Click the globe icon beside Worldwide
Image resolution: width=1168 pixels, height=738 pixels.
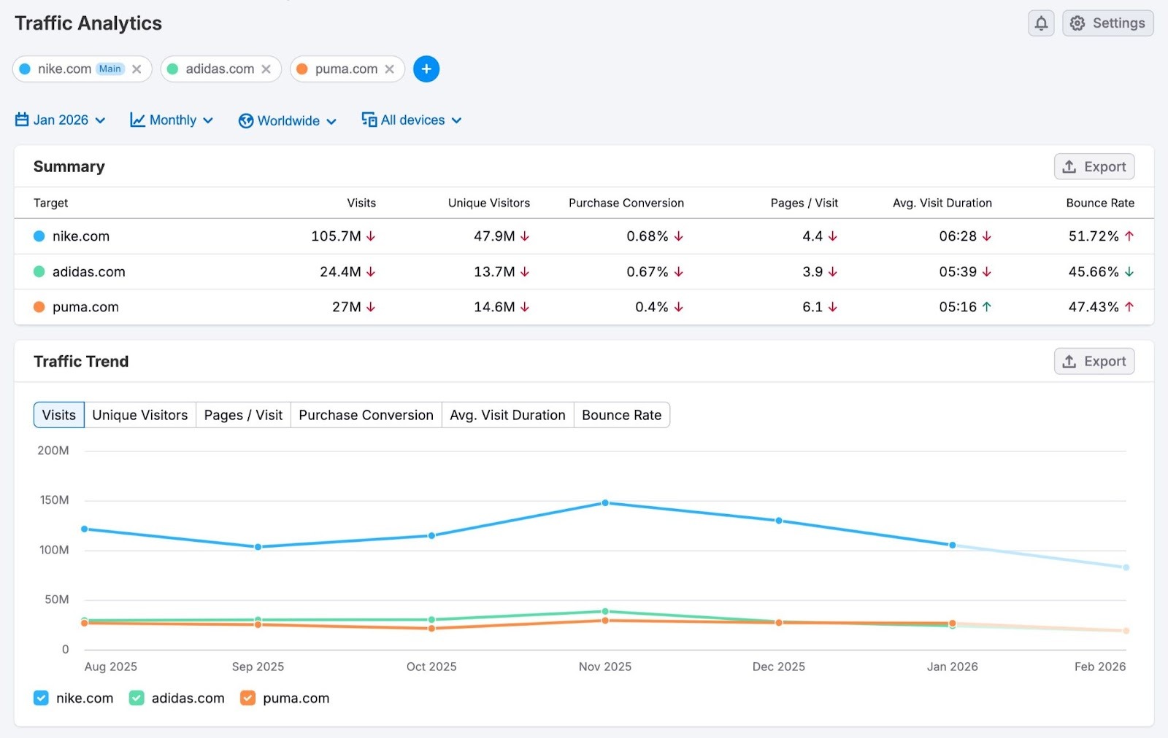[246, 120]
